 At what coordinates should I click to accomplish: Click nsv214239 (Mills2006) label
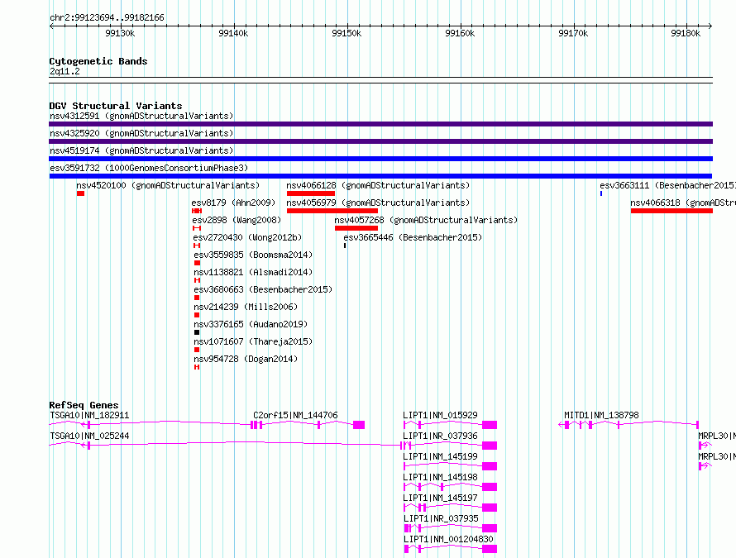tap(246, 307)
